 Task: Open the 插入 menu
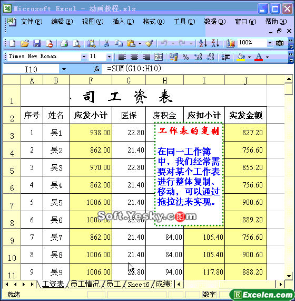(123, 22)
